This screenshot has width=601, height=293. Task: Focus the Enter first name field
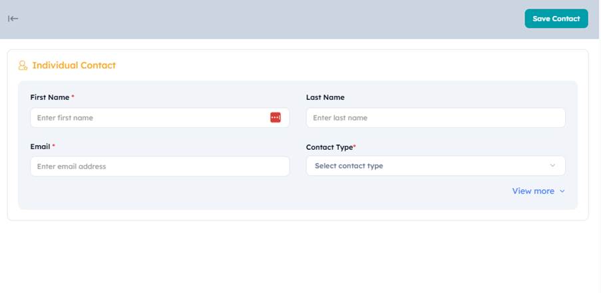click(160, 118)
